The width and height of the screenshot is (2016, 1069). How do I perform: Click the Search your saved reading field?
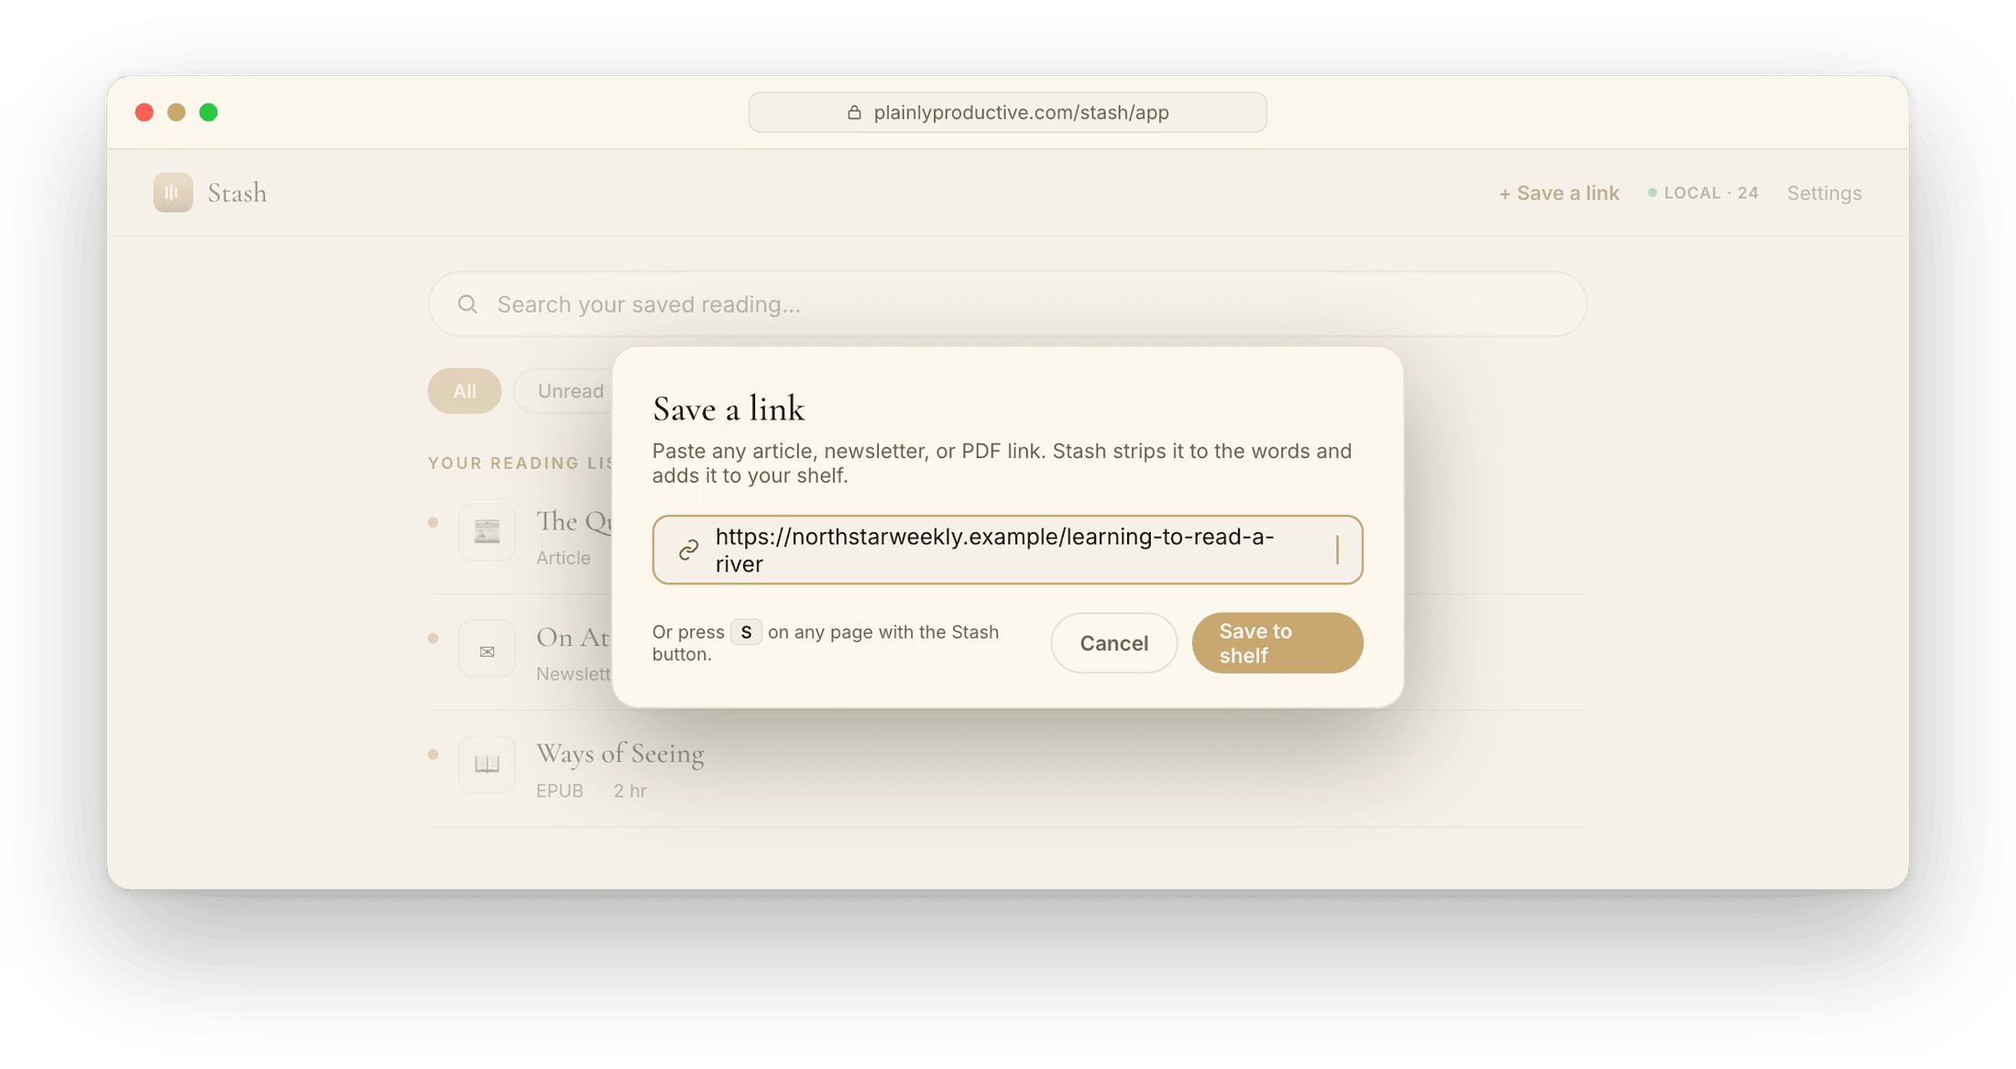point(1008,304)
